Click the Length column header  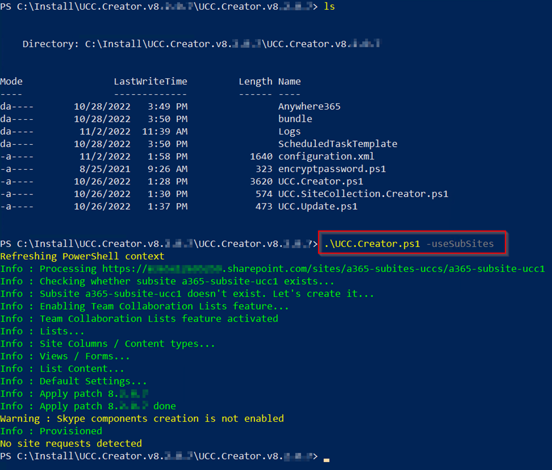tap(256, 81)
